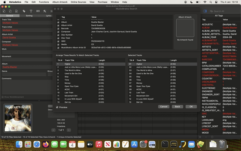Click the next artwork arrow button
The width and height of the screenshot is (241, 151).
click(69, 130)
